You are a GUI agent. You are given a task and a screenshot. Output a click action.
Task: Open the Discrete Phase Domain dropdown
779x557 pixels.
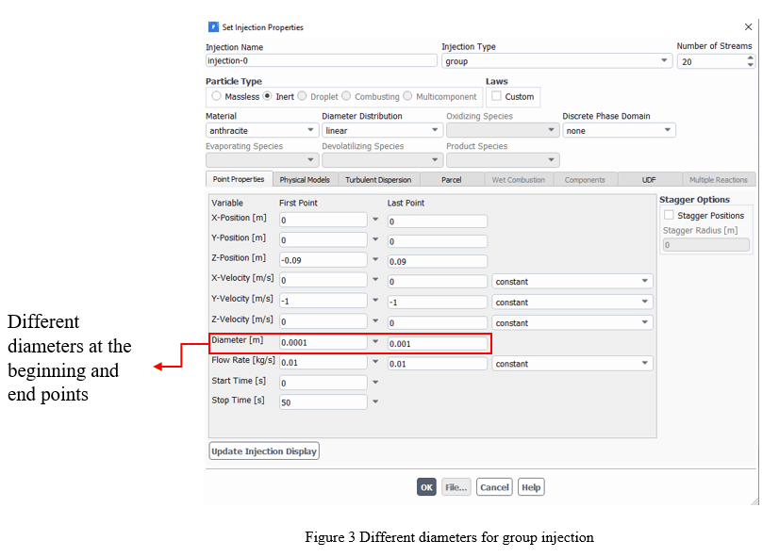[x=666, y=129]
